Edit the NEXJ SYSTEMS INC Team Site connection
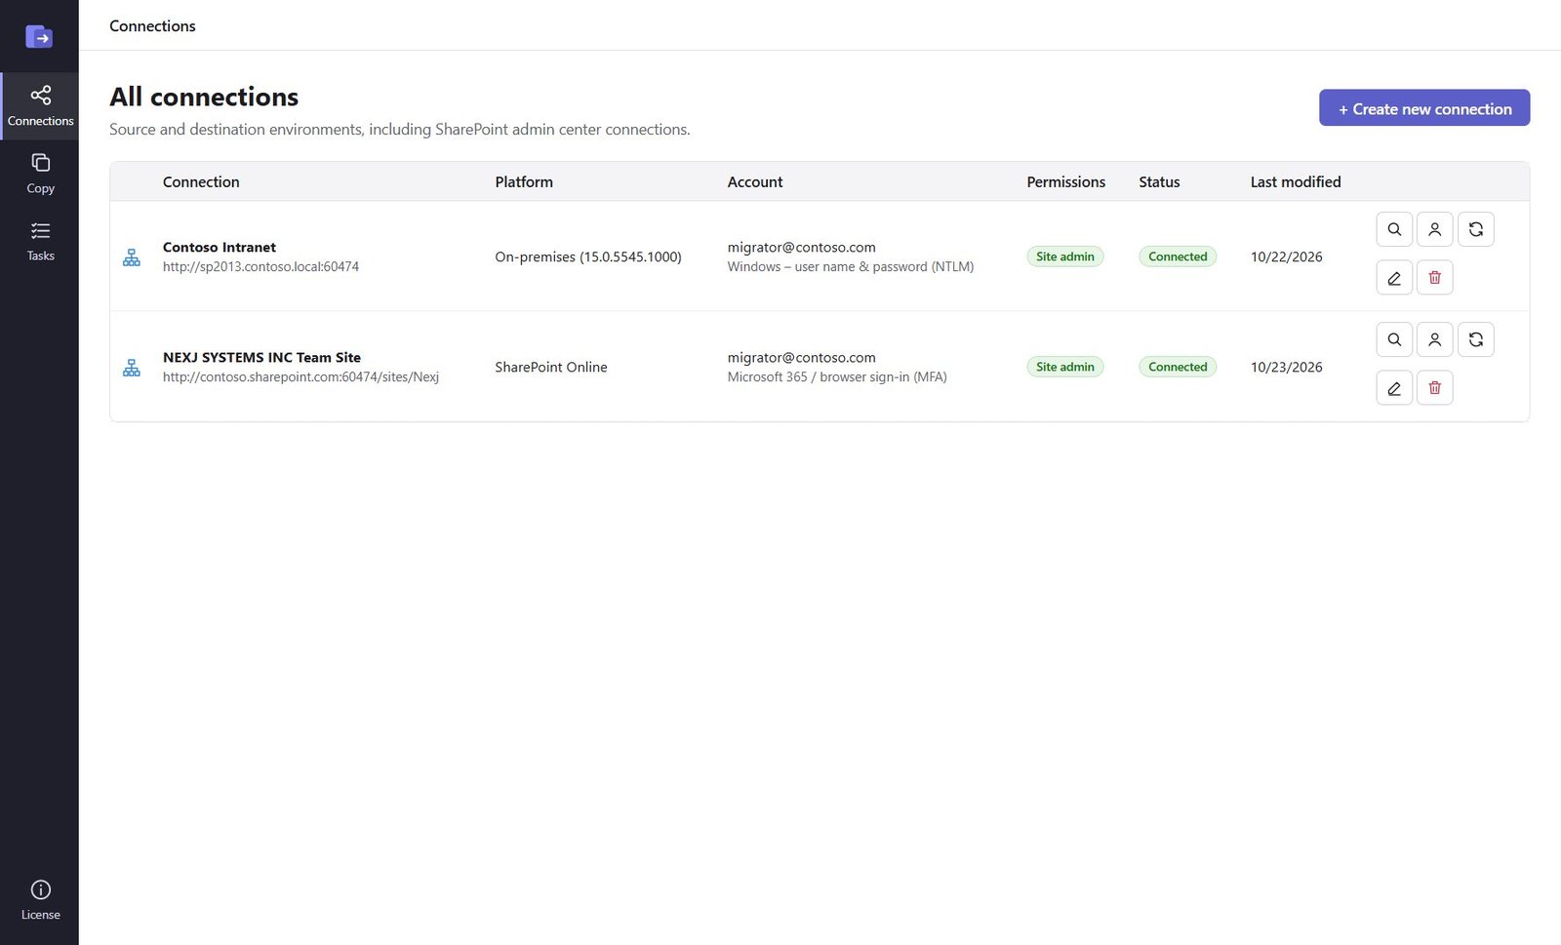 1394,388
